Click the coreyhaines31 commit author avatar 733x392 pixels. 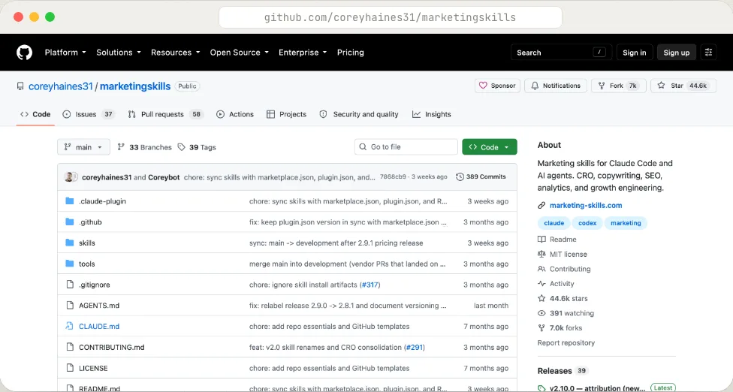[x=70, y=176]
